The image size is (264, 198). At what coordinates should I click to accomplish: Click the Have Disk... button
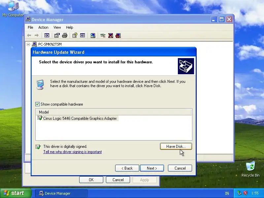coord(176,147)
